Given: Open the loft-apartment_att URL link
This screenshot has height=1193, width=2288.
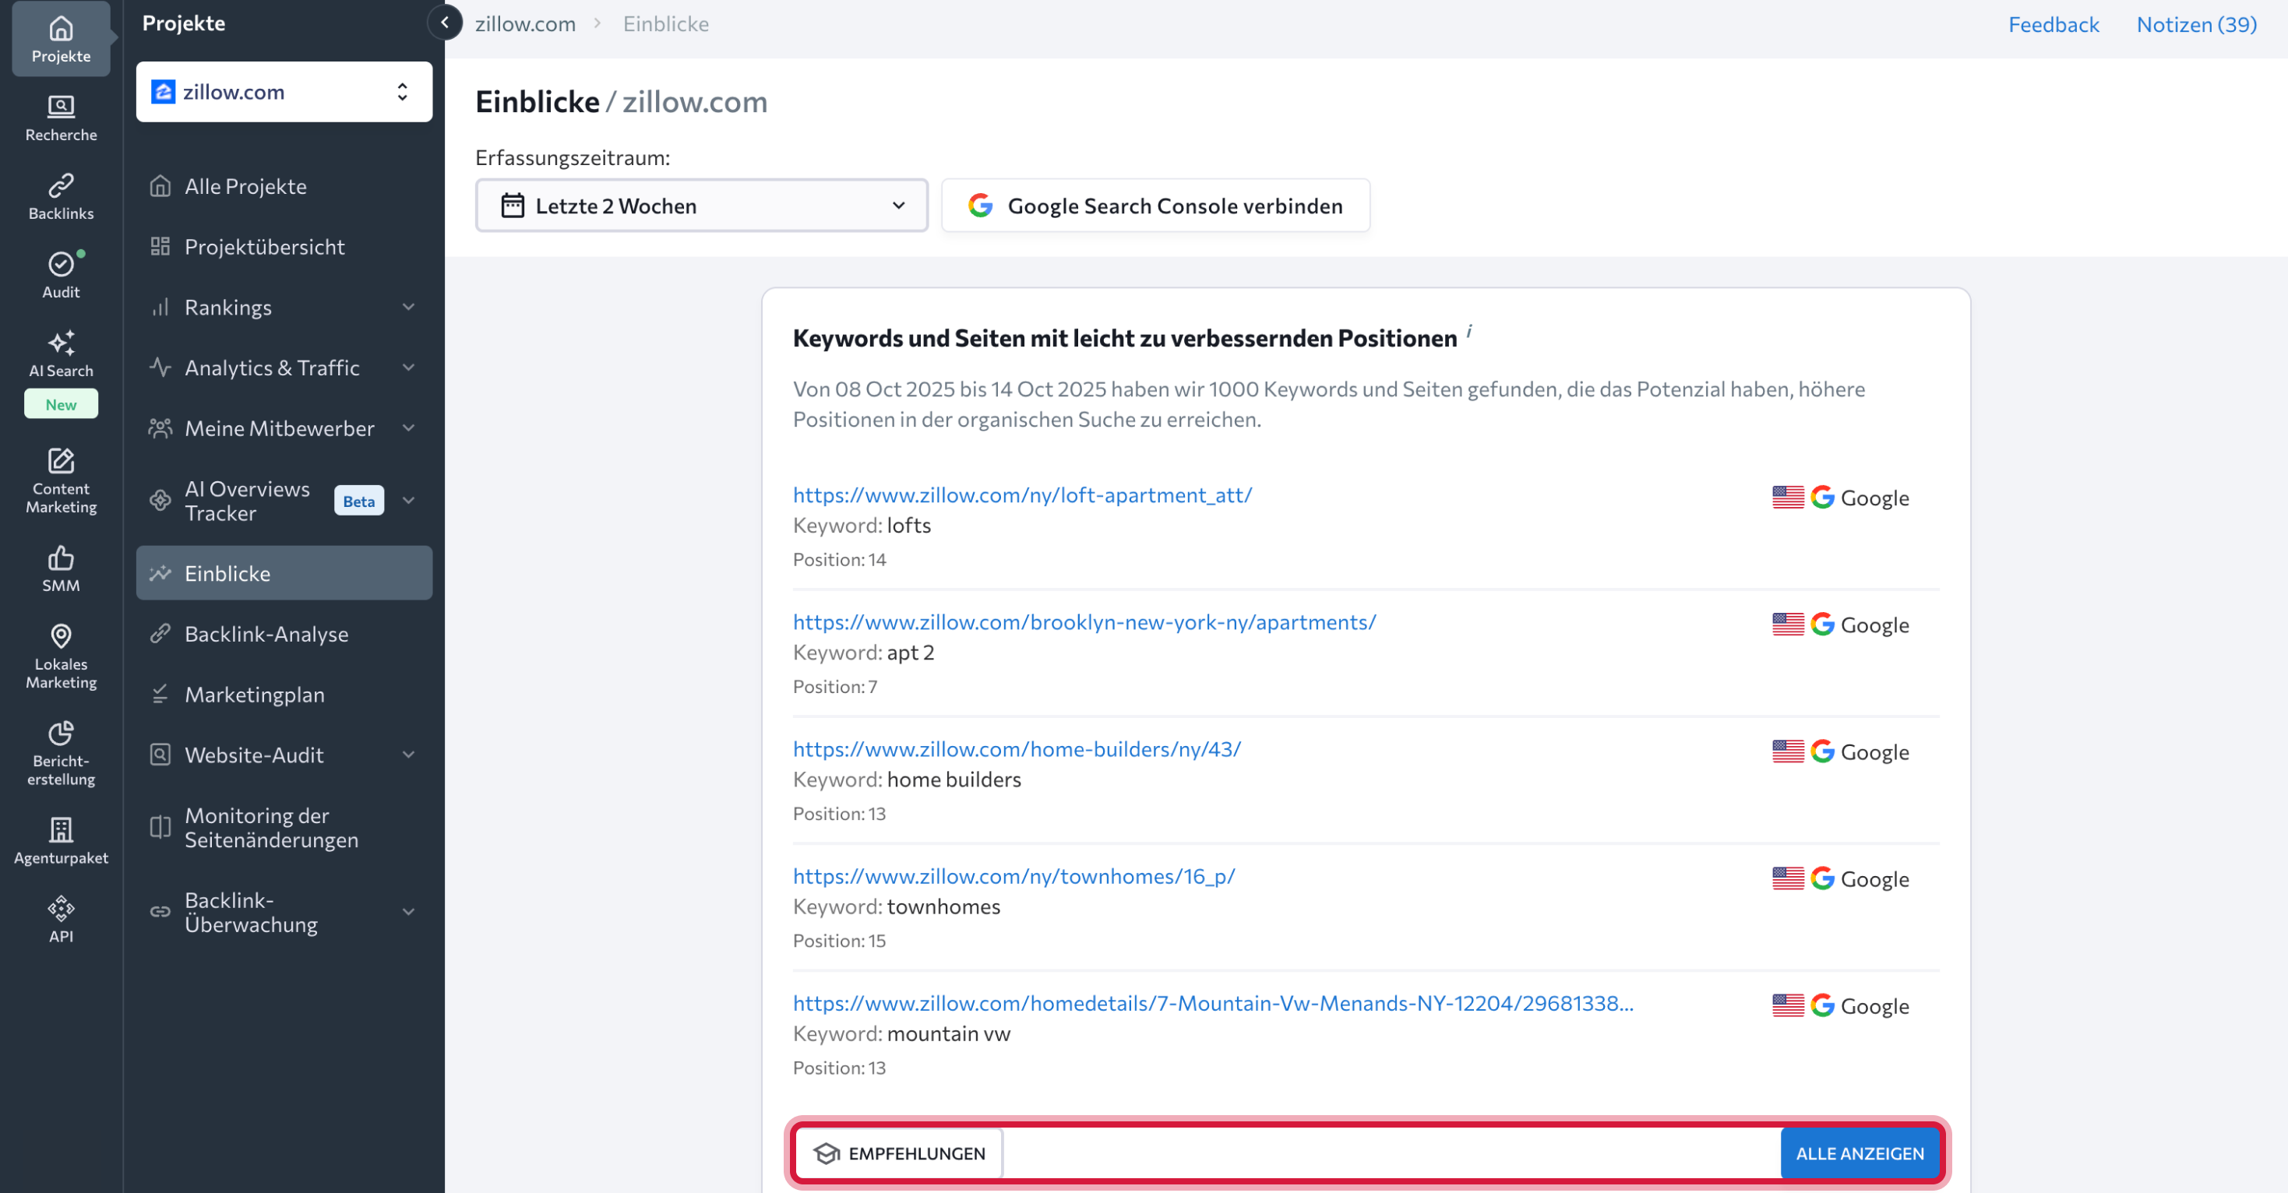Looking at the screenshot, I should (1021, 495).
